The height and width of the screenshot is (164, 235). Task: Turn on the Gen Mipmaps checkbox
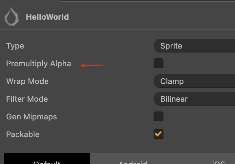click(x=159, y=116)
